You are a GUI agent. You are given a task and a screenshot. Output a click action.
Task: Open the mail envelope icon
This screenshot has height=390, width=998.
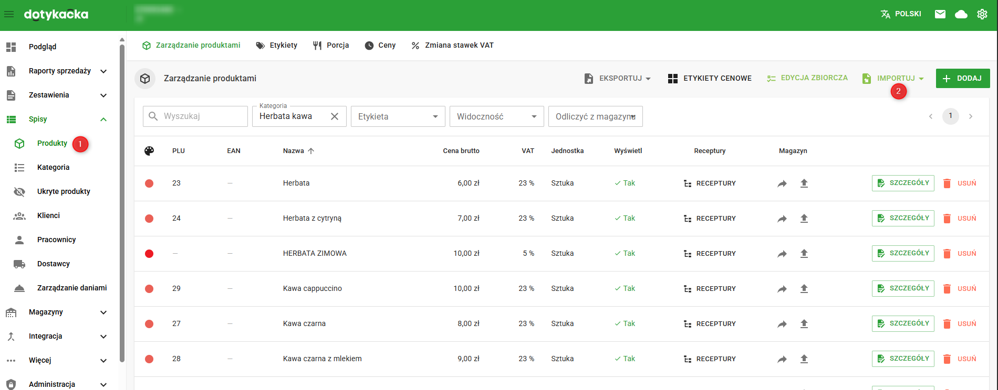(940, 14)
